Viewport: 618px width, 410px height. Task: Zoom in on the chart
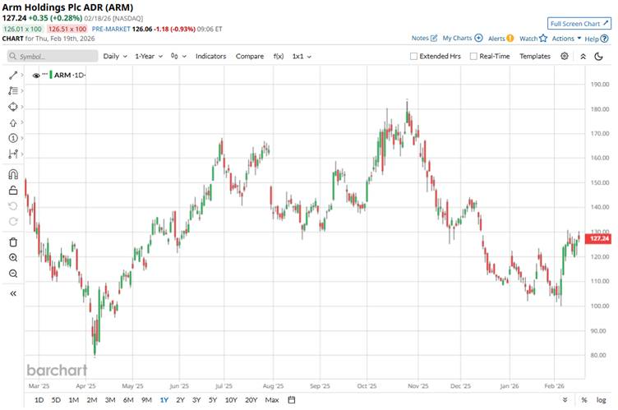[13, 258]
